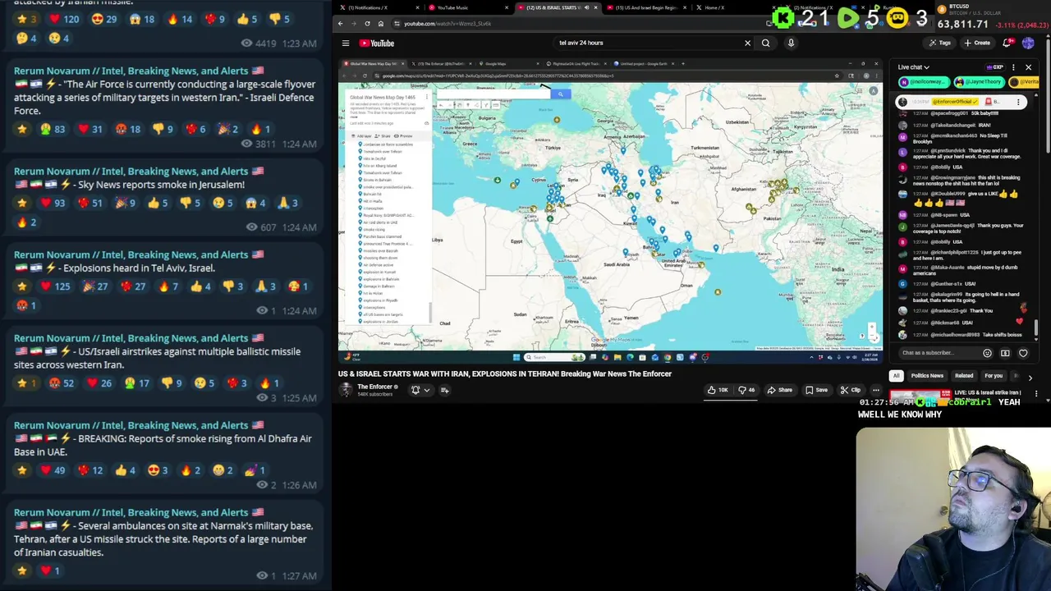Open YouTube notifications bell
This screenshot has width=1051, height=591.
pos(1007,43)
